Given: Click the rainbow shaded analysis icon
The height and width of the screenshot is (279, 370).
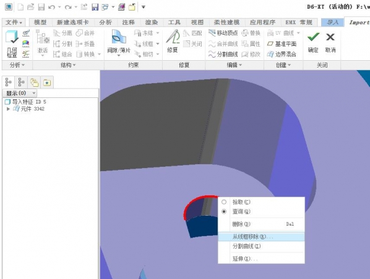Looking at the screenshot, I should pyautogui.click(x=26, y=44).
